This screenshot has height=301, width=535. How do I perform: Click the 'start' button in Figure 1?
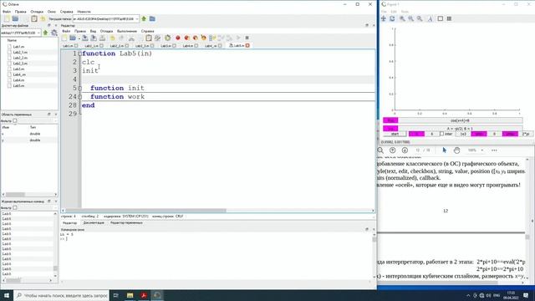(x=395, y=134)
